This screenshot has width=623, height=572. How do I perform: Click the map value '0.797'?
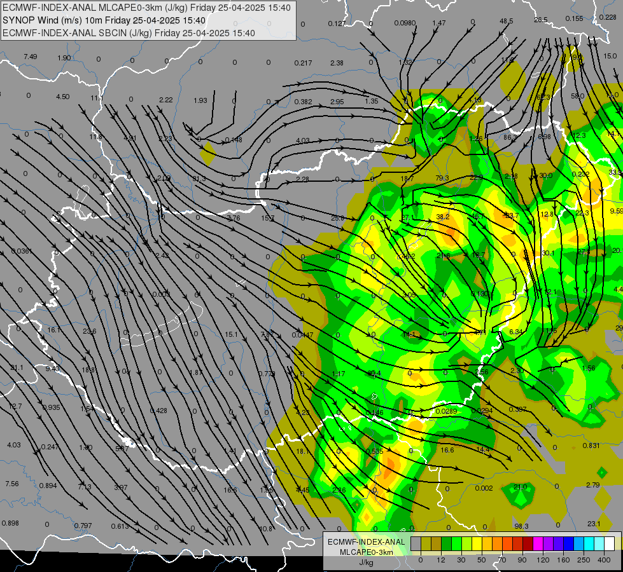pos(83,526)
